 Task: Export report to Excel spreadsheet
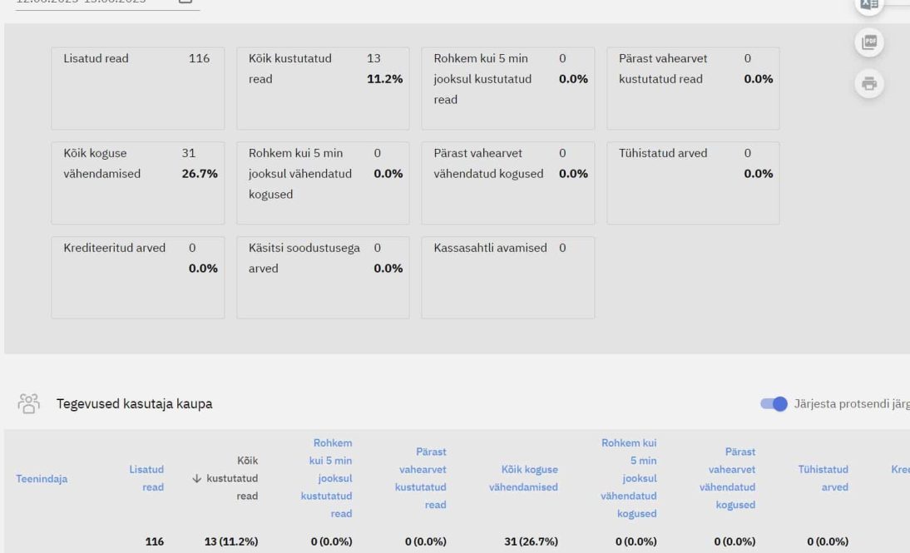(870, 4)
